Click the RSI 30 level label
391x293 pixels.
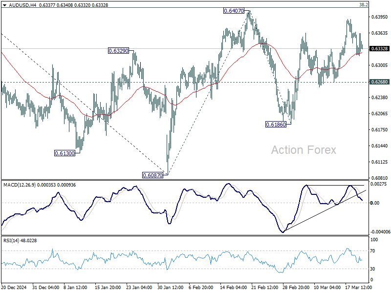(372, 269)
